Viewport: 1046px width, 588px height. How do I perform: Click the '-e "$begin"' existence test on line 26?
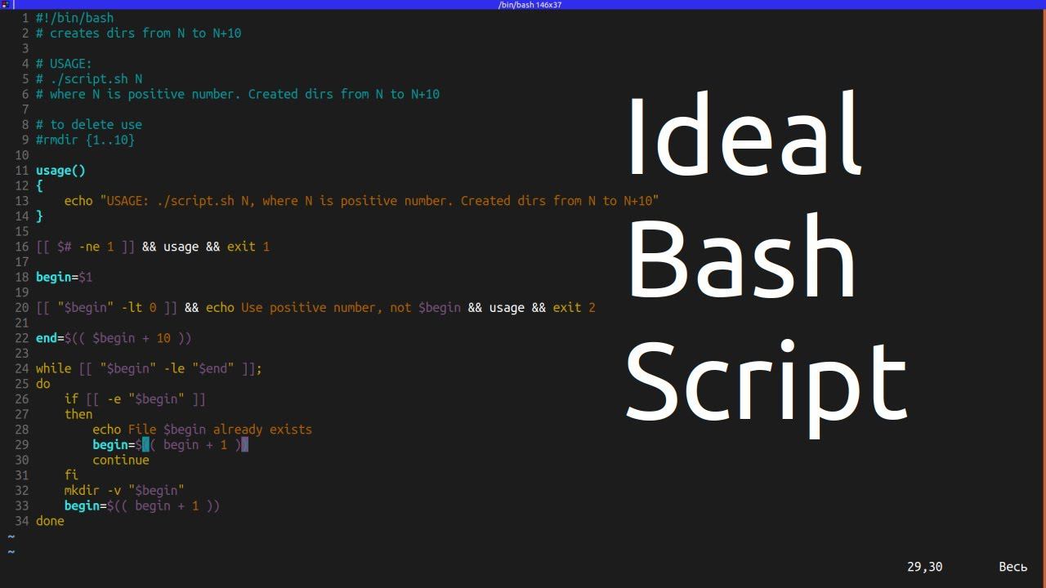pos(145,399)
